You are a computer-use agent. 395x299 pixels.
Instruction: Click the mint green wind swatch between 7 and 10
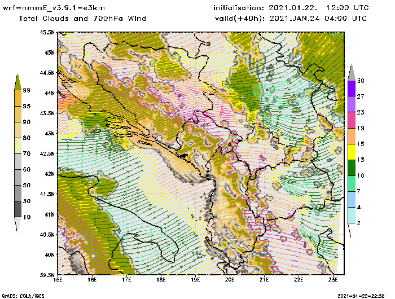[x=352, y=184]
